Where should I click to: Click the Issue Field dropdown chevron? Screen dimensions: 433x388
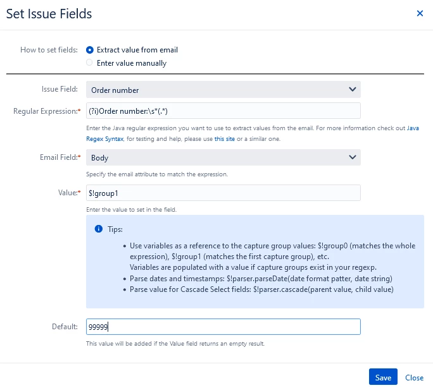pyautogui.click(x=353, y=89)
